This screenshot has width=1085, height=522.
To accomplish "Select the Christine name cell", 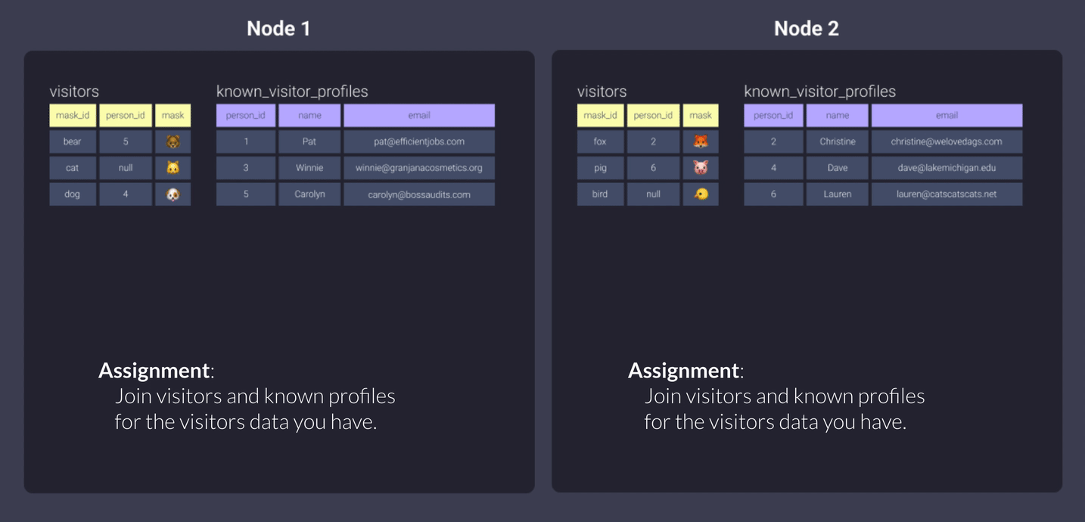I will tap(837, 141).
